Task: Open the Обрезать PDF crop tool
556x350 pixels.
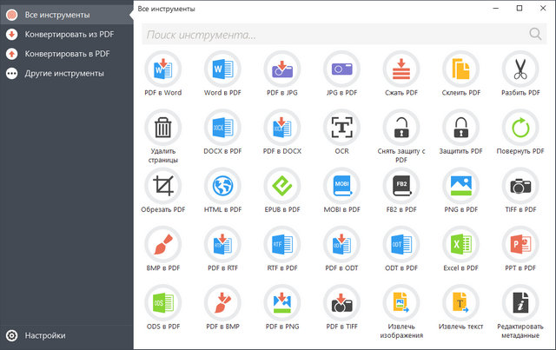Action: (162, 186)
